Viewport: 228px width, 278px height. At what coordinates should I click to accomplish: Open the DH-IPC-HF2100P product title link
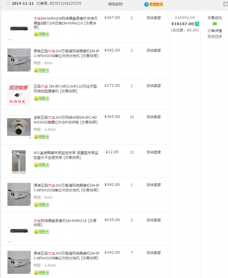(x=65, y=89)
